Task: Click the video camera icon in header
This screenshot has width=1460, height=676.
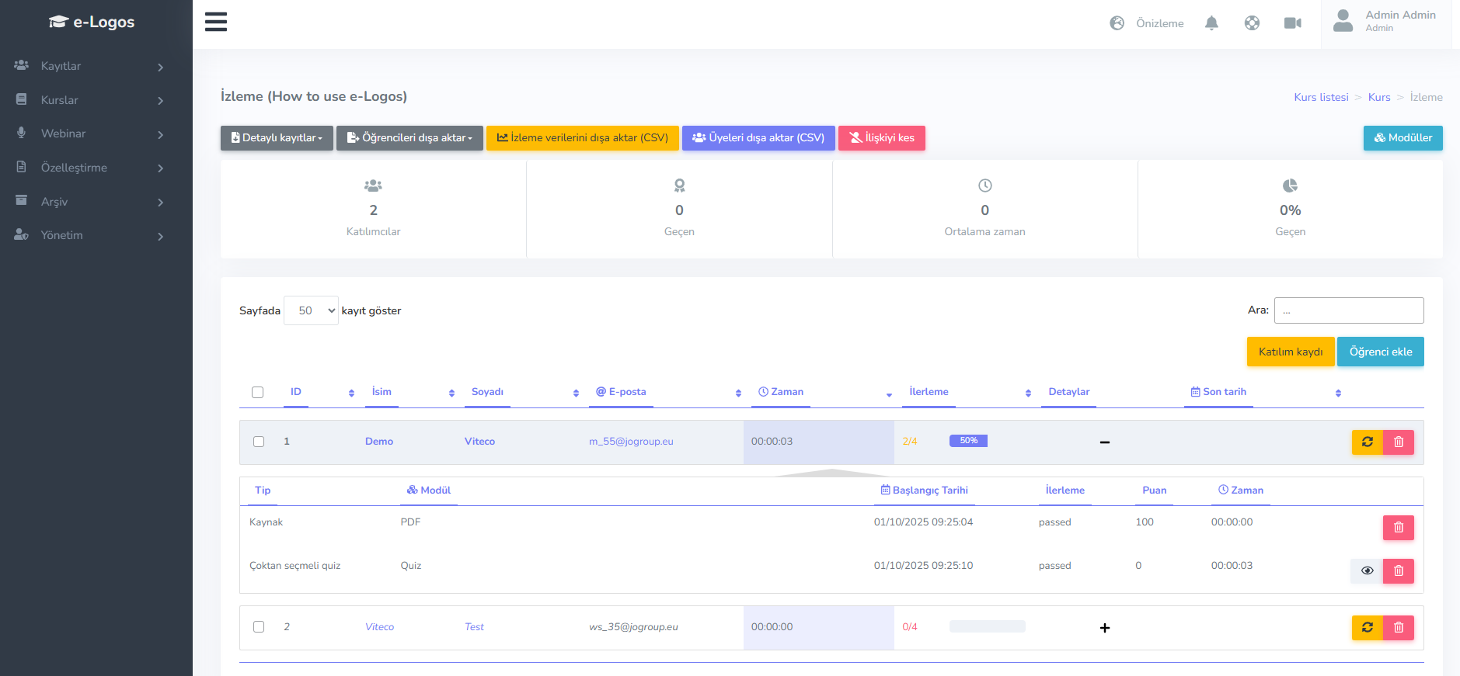Action: coord(1292,23)
